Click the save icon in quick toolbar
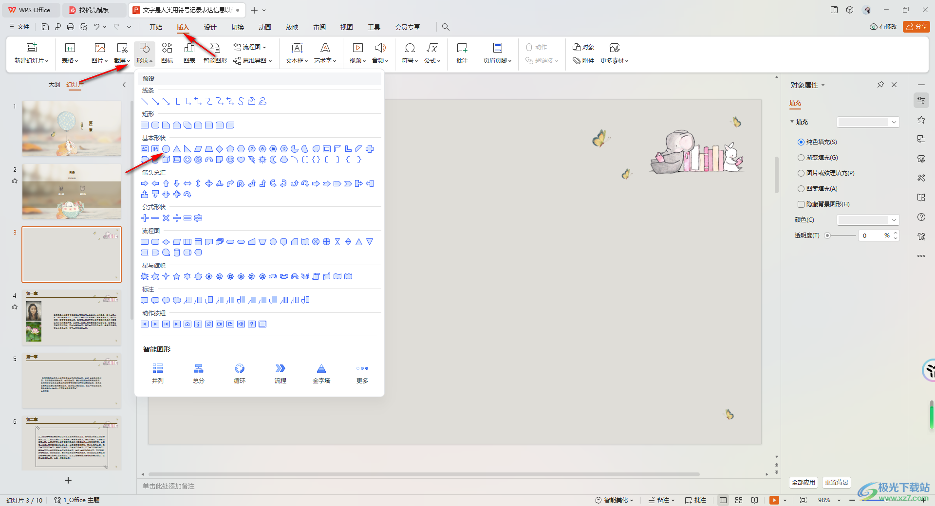Image resolution: width=935 pixels, height=506 pixels. 45,27
